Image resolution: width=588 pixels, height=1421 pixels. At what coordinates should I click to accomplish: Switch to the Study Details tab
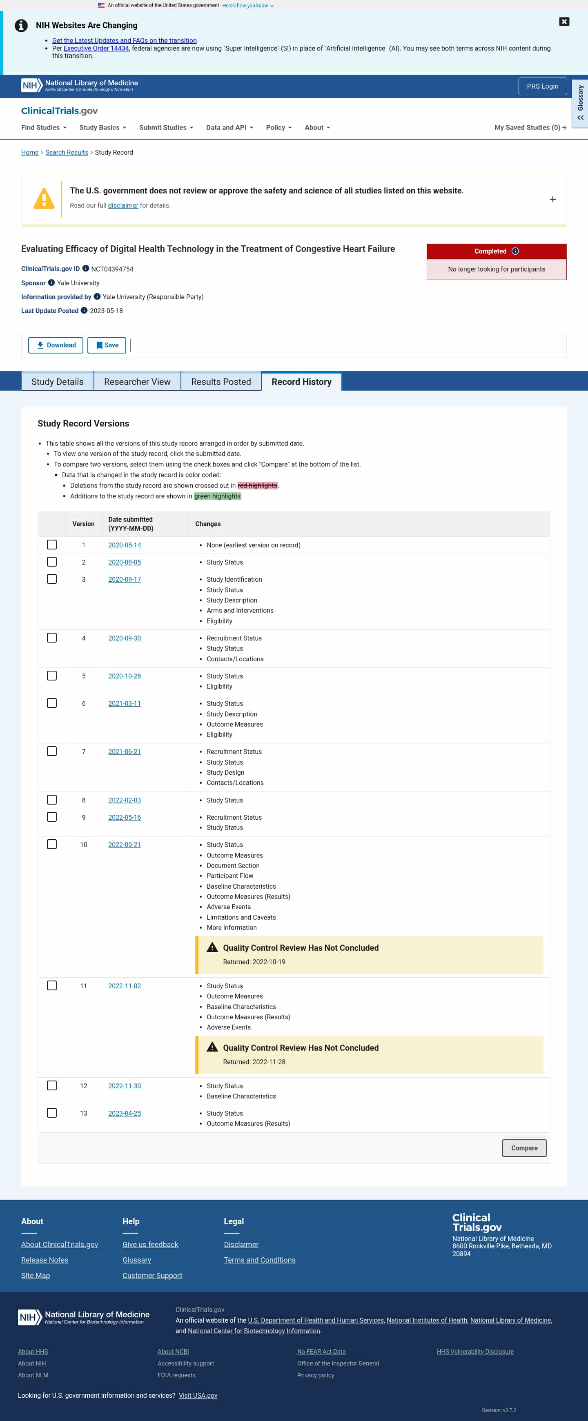57,382
